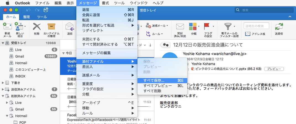Open the ExpressionTech.jp Facebook message
Image resolution: width=296 pixels, height=124 pixels.
point(107,118)
